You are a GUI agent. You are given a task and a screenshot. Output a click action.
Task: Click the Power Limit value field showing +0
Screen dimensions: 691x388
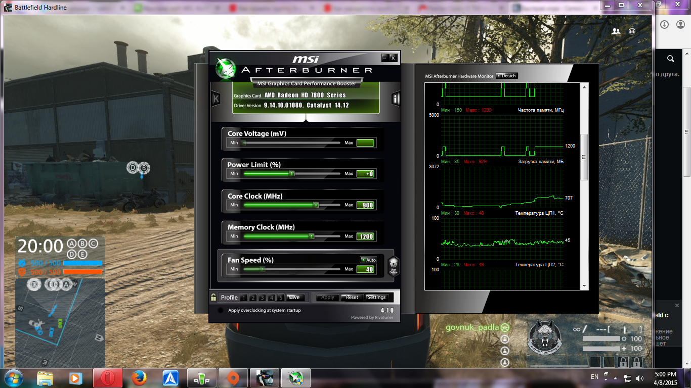[x=365, y=174]
